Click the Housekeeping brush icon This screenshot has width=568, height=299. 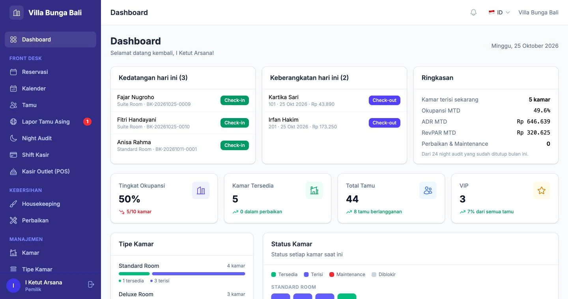pyautogui.click(x=13, y=204)
